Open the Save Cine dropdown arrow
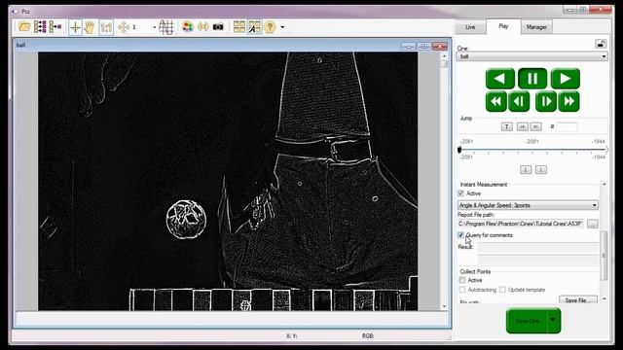The image size is (623, 350). [553, 321]
